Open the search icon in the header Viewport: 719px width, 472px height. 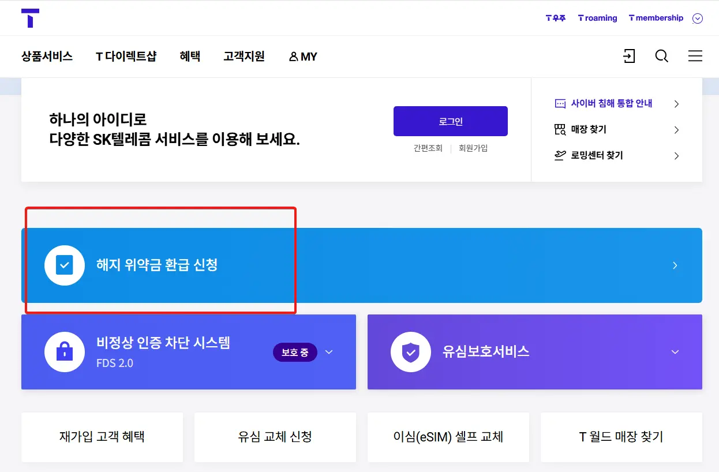661,56
